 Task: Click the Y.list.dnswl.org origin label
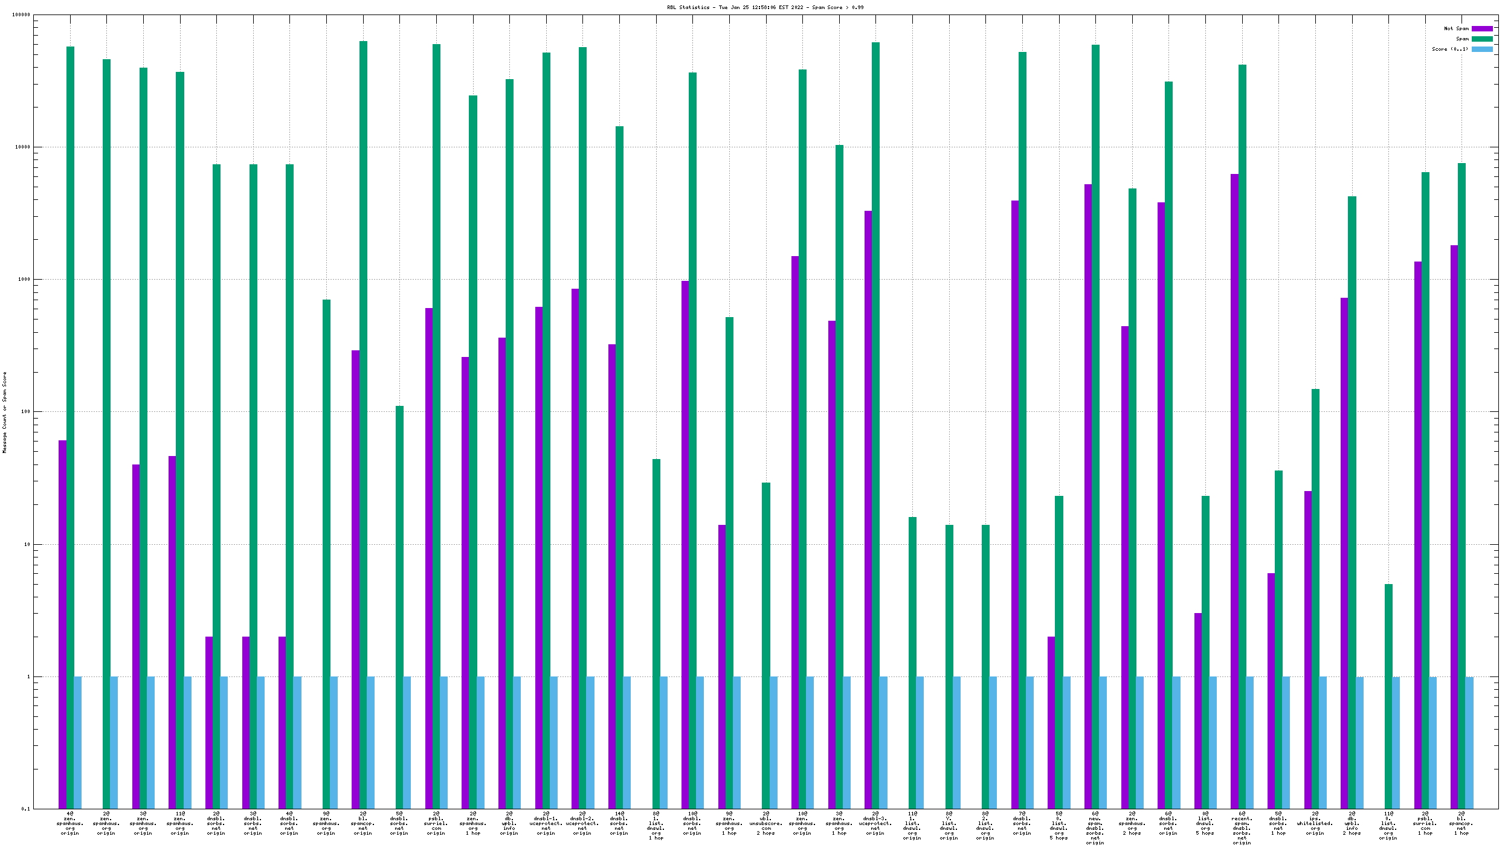click(x=949, y=826)
